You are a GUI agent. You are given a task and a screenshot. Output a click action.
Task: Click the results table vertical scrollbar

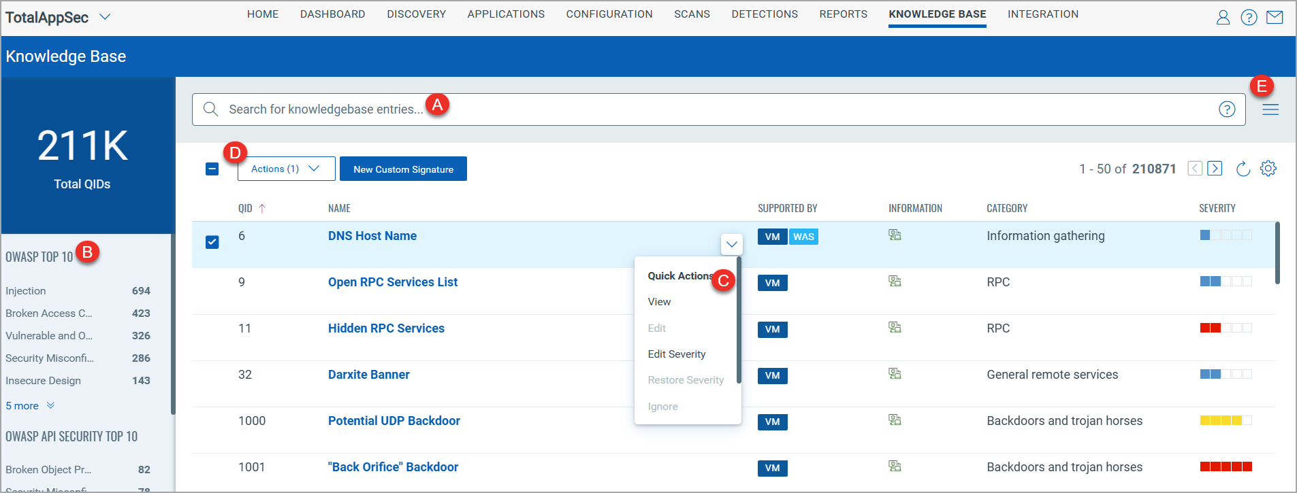click(1277, 253)
